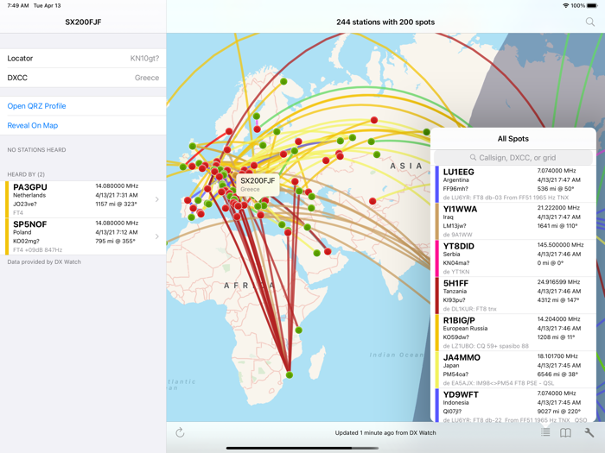Select the R1BIG/P European Russia spot

515,331
